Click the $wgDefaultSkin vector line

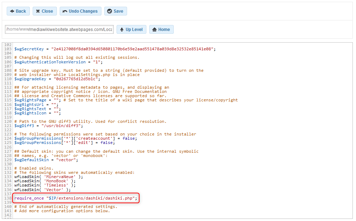pyautogui.click(x=46, y=159)
